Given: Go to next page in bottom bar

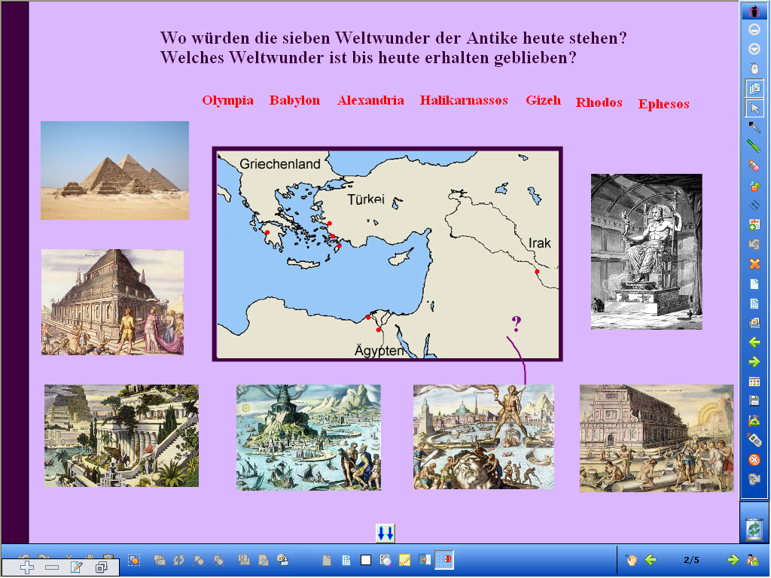Looking at the screenshot, I should pos(733,559).
